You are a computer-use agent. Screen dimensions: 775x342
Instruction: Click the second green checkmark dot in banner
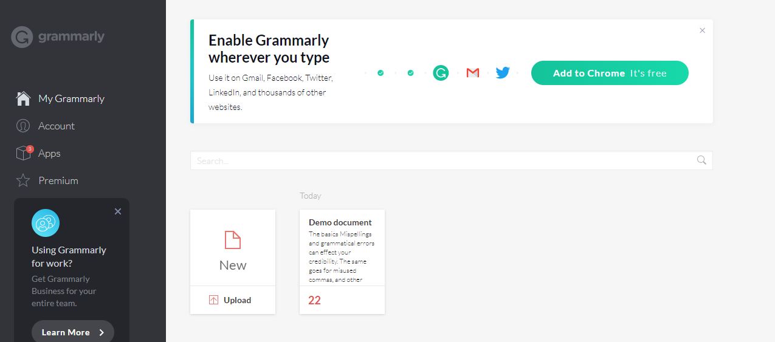pos(411,73)
